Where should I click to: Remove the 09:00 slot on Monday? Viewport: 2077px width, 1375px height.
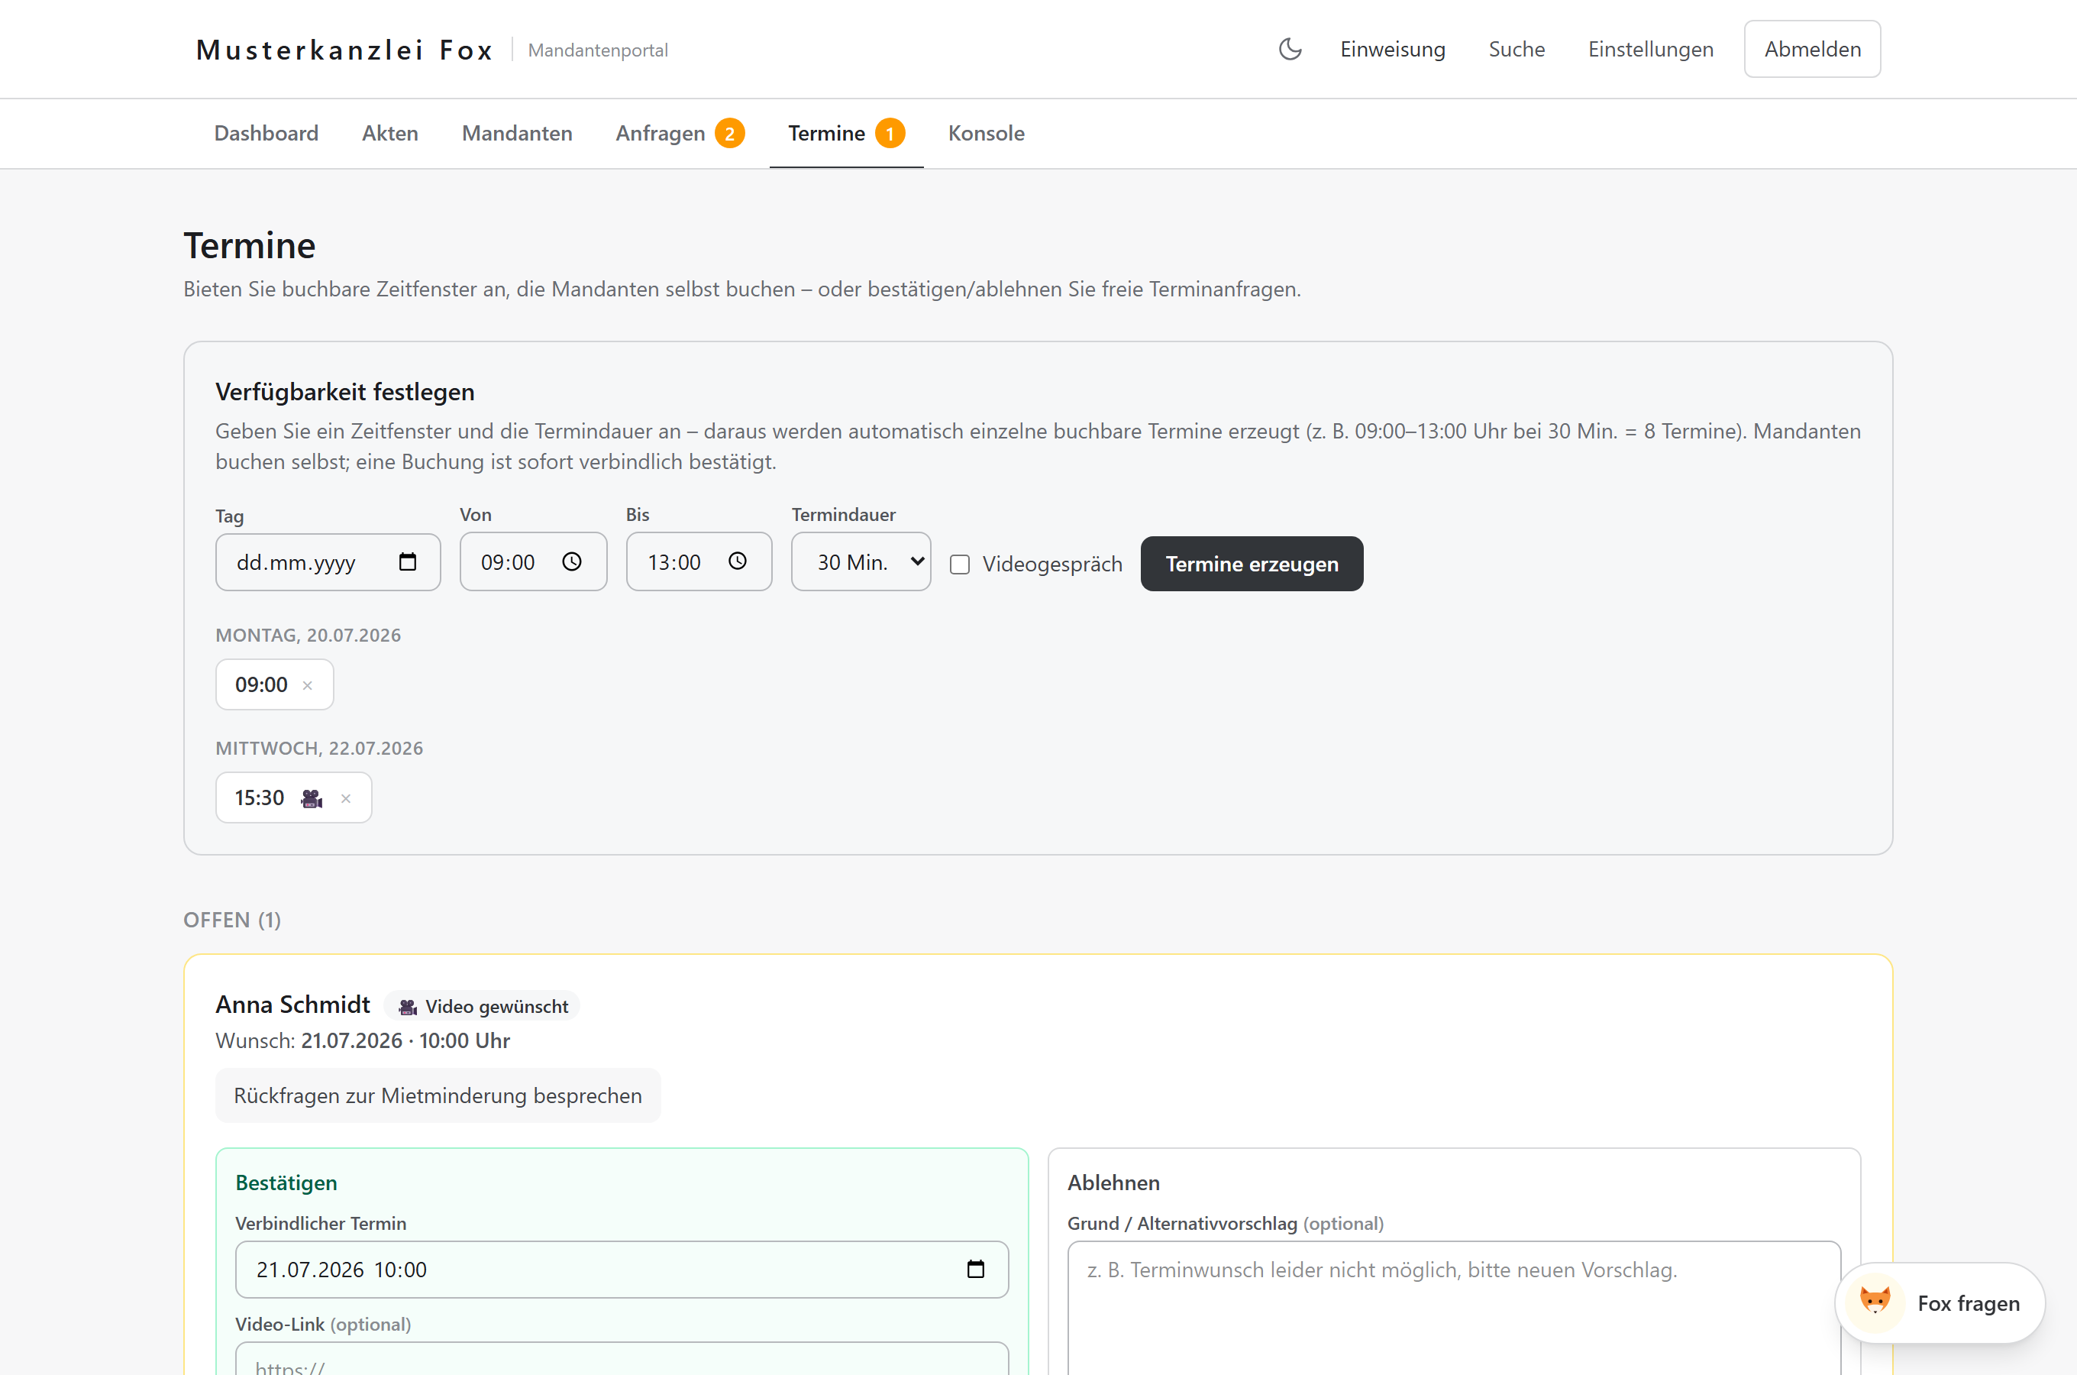point(308,686)
